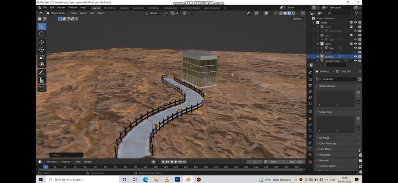Screen dimensions: 398x183
Task: Activate the Transform tool
Action: tap(42, 64)
